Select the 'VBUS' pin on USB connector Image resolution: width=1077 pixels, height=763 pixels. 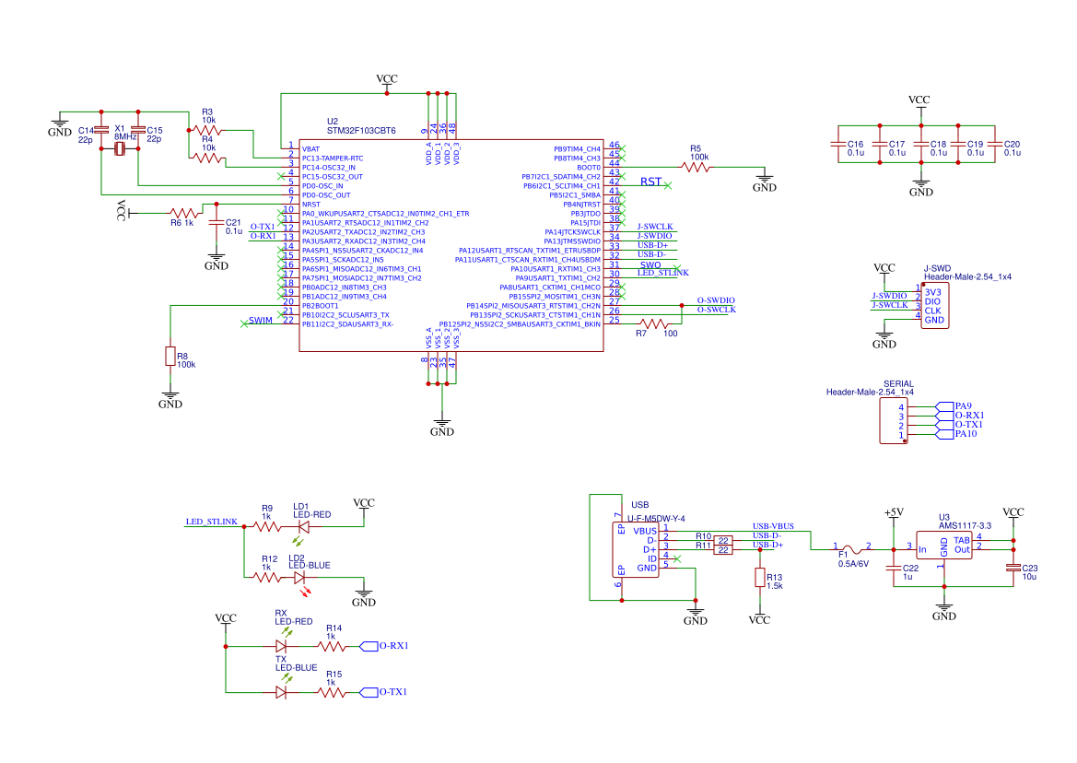click(x=645, y=531)
